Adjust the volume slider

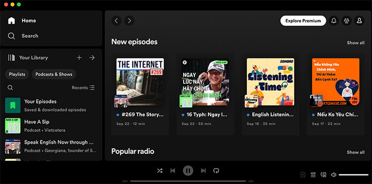point(354,175)
